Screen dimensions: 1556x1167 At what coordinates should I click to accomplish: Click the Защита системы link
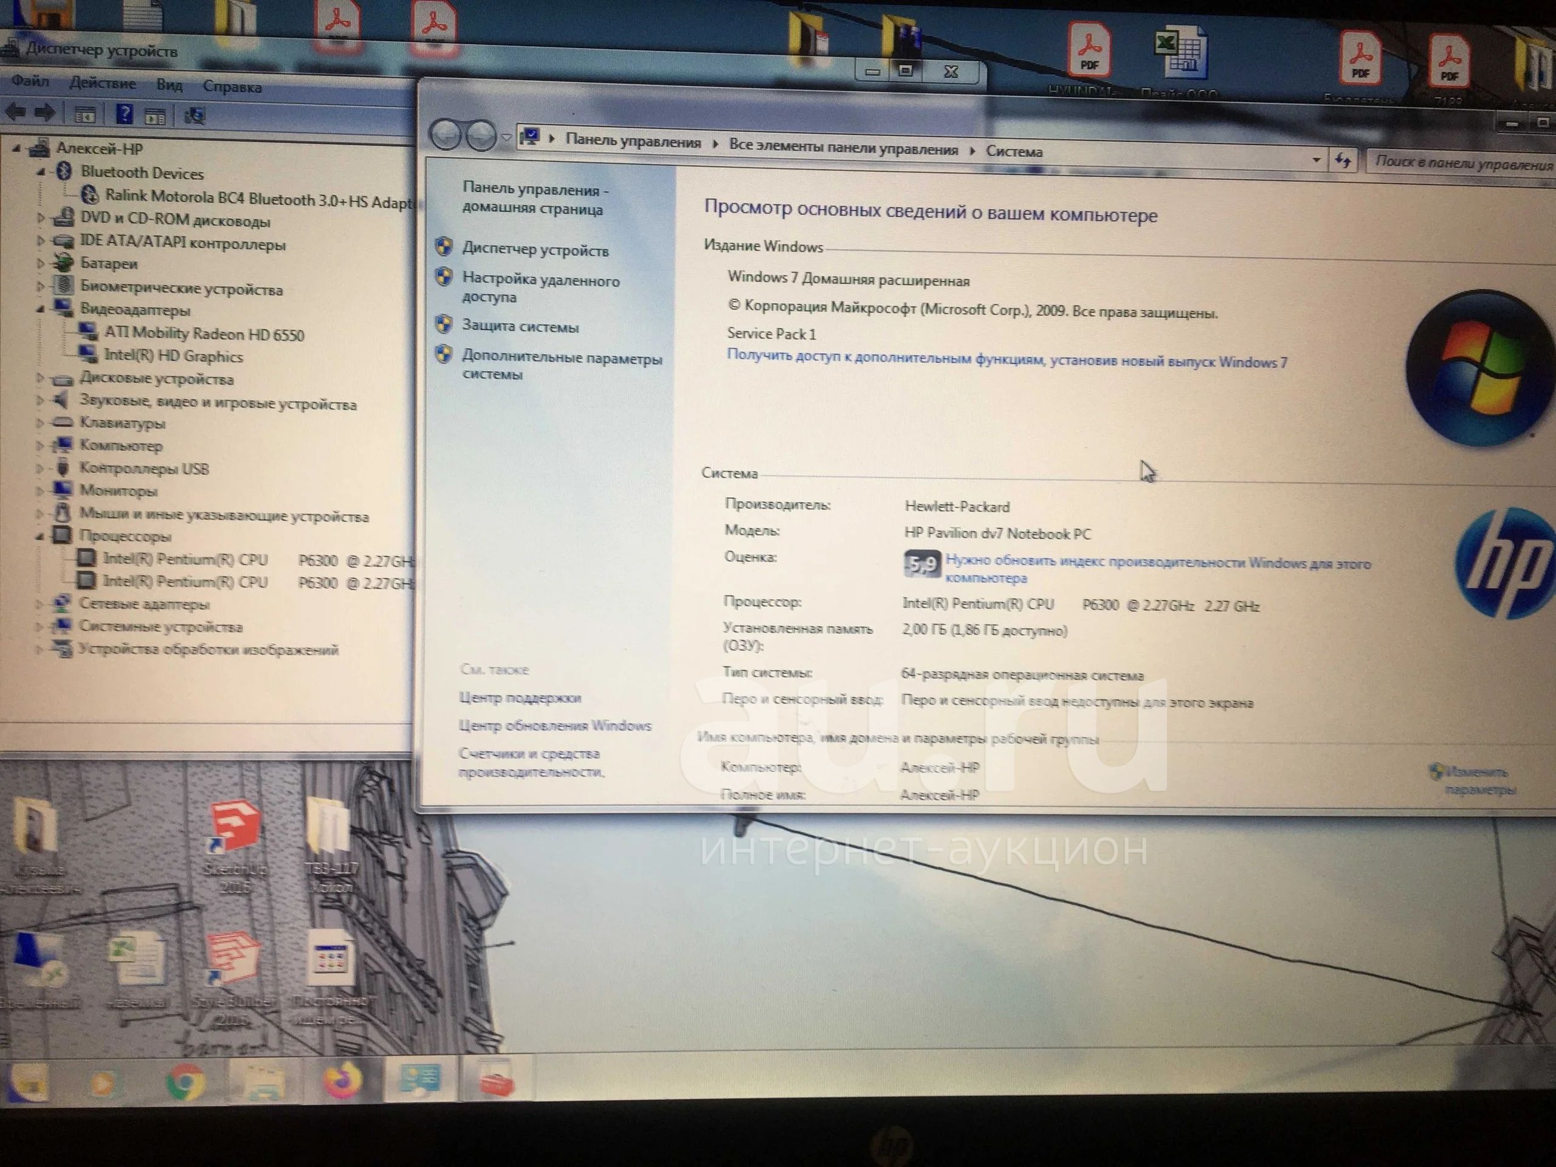[x=520, y=326]
